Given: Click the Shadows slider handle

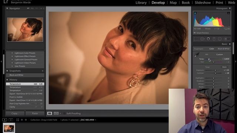Looking at the screenshot, I should (x=213, y=81).
